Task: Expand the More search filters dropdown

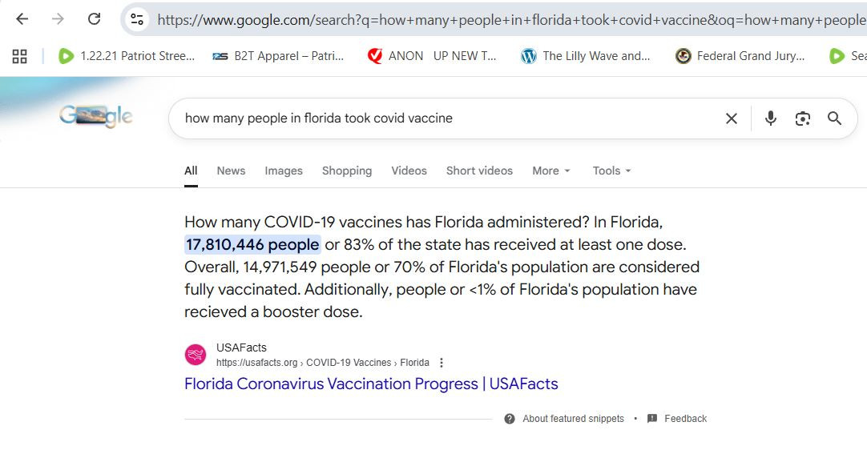Action: pos(551,171)
